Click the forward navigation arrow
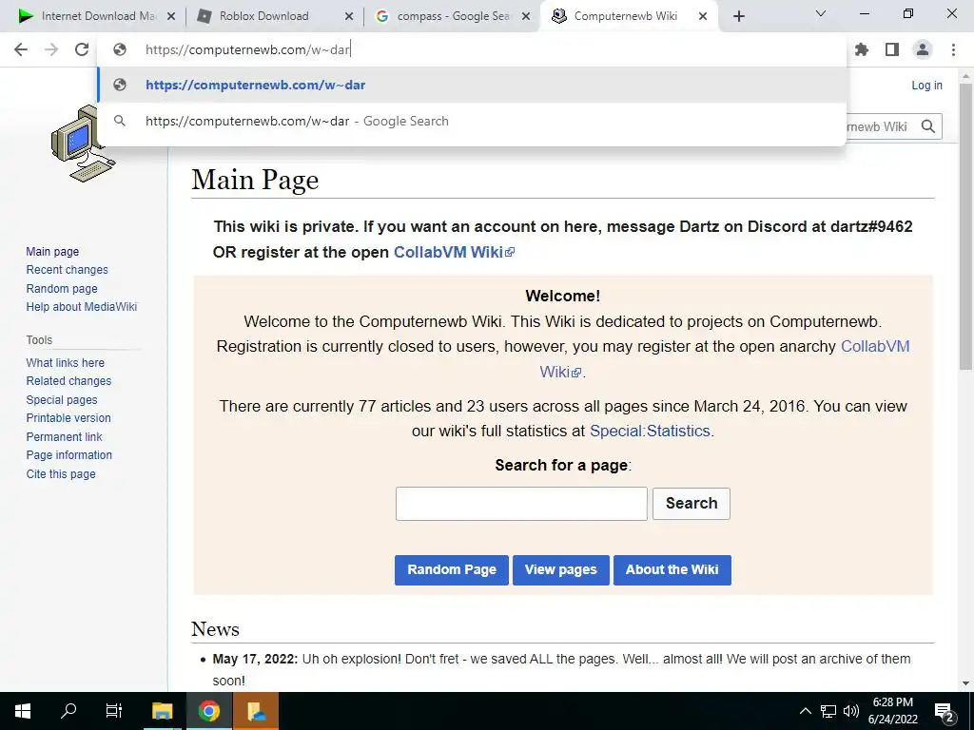The height and width of the screenshot is (730, 974). [51, 49]
